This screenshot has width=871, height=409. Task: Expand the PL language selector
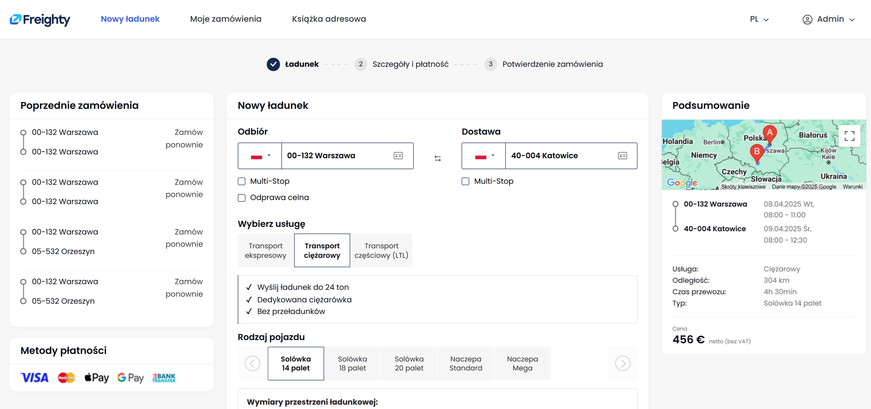(759, 19)
